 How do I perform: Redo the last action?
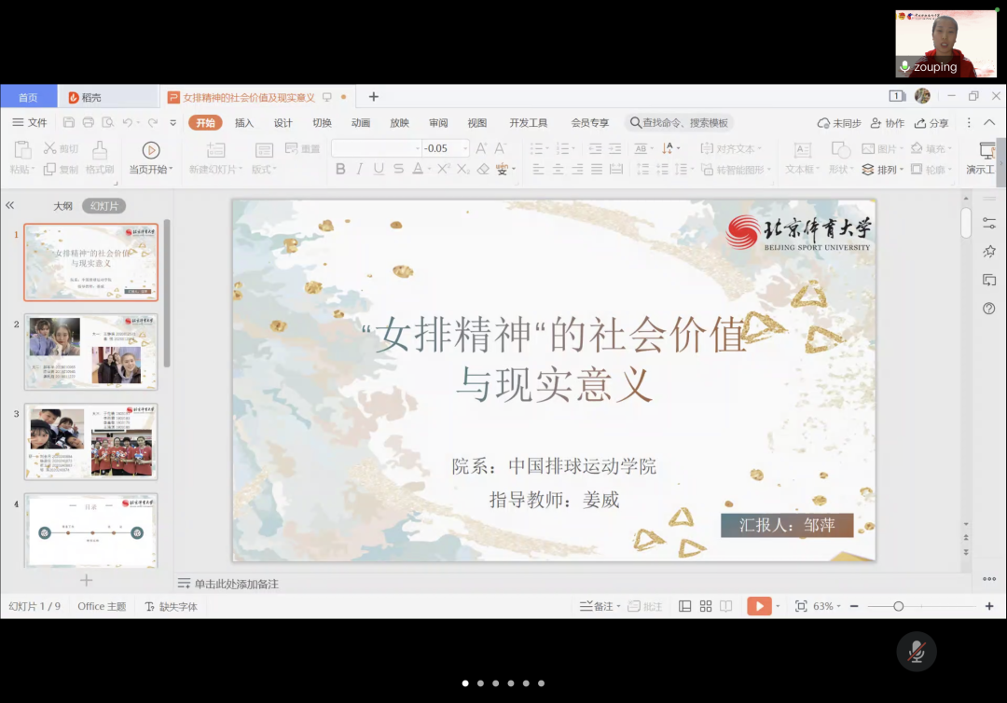coord(152,123)
